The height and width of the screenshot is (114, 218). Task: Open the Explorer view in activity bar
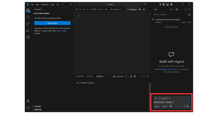[x=28, y=10]
